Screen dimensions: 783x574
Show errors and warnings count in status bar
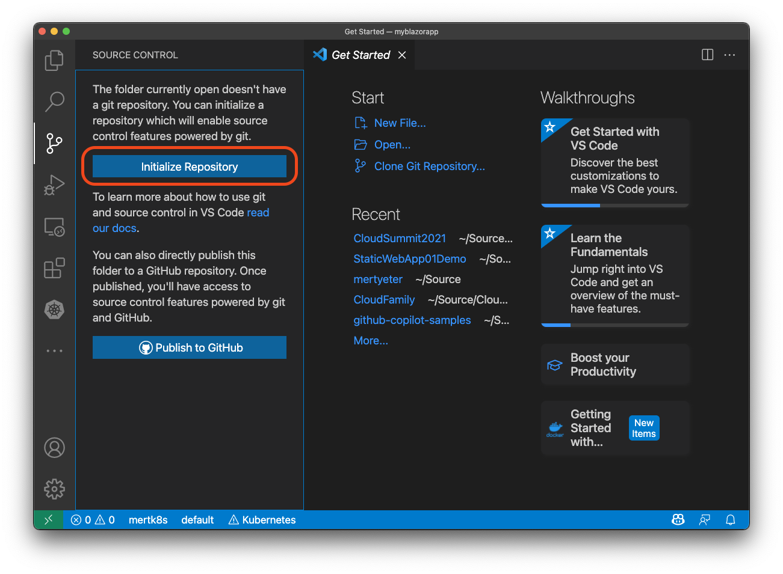pos(93,520)
